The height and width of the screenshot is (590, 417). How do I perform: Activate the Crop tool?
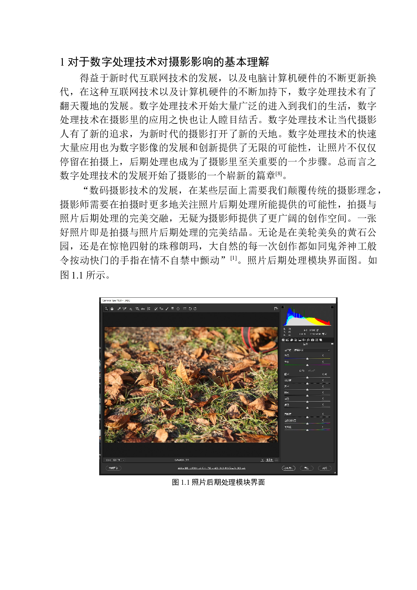pos(137,308)
